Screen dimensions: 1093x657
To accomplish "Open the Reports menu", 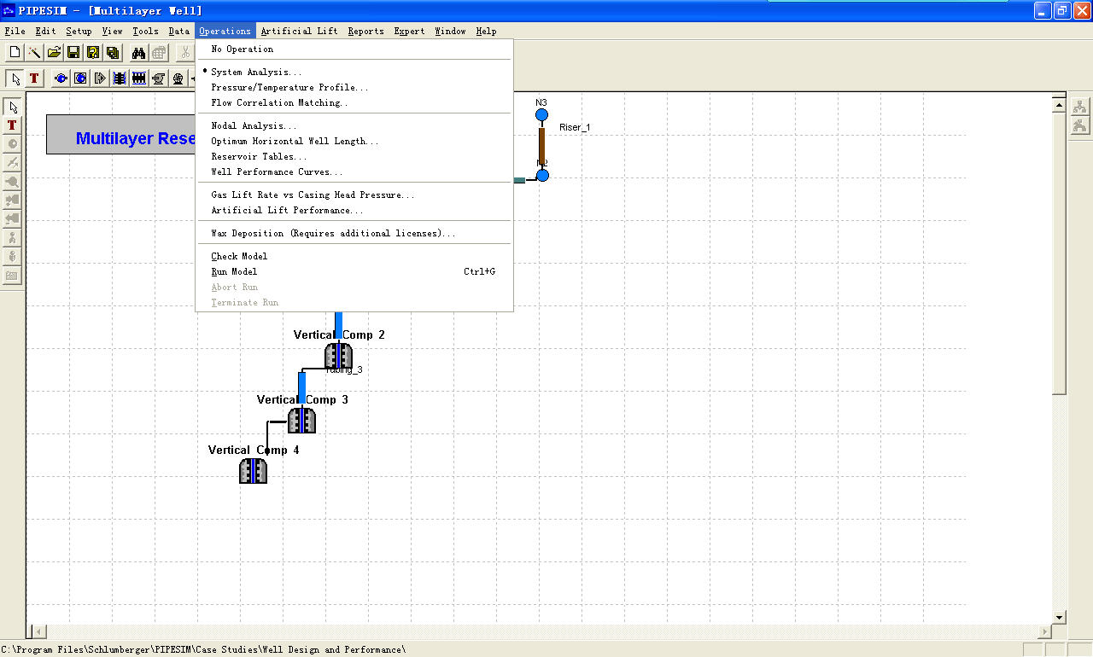I will tap(365, 32).
